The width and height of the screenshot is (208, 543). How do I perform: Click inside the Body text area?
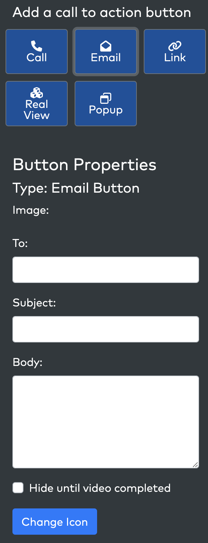106,422
